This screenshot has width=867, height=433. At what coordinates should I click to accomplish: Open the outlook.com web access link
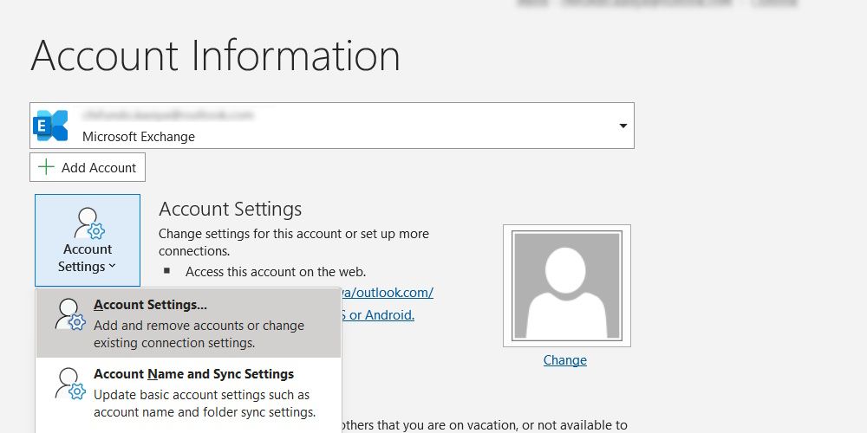(392, 292)
